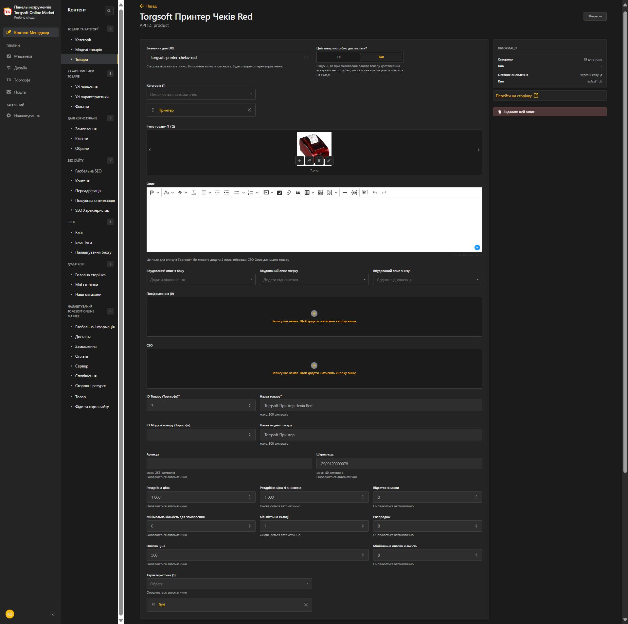Click the Зберегти button
628x624 pixels.
pyautogui.click(x=595, y=16)
